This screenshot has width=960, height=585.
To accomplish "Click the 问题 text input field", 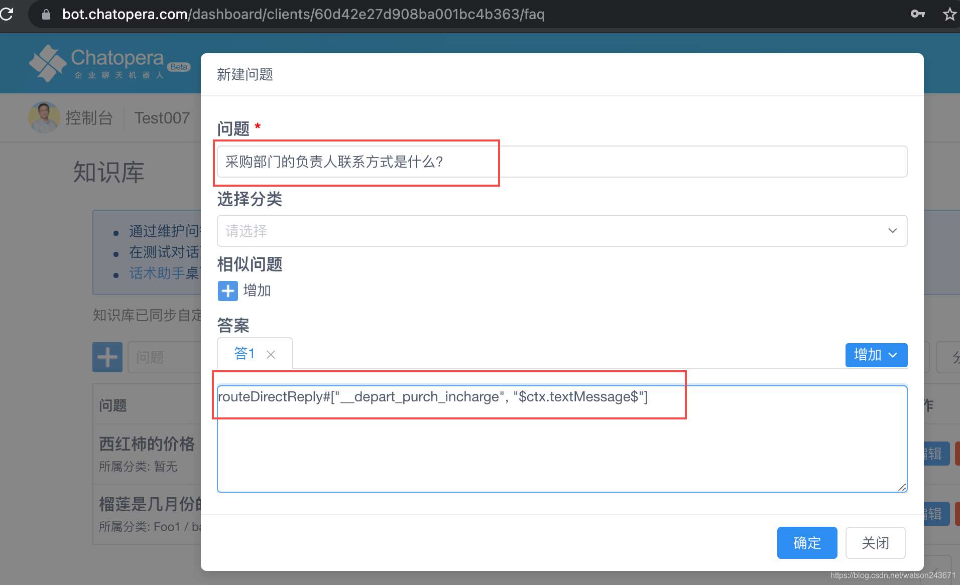I will coord(562,162).
